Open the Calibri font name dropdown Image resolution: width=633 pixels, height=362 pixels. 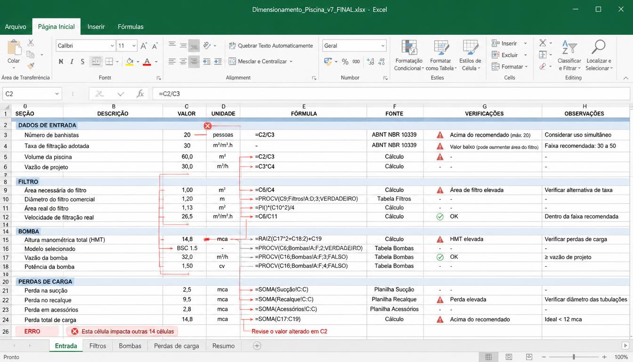pos(112,46)
